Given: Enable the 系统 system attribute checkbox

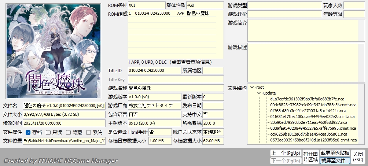Looking at the screenshot, I should [88, 132].
